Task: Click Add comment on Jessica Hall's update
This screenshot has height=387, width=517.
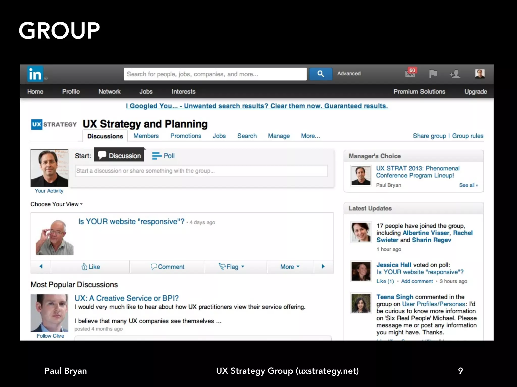Action: click(x=417, y=281)
